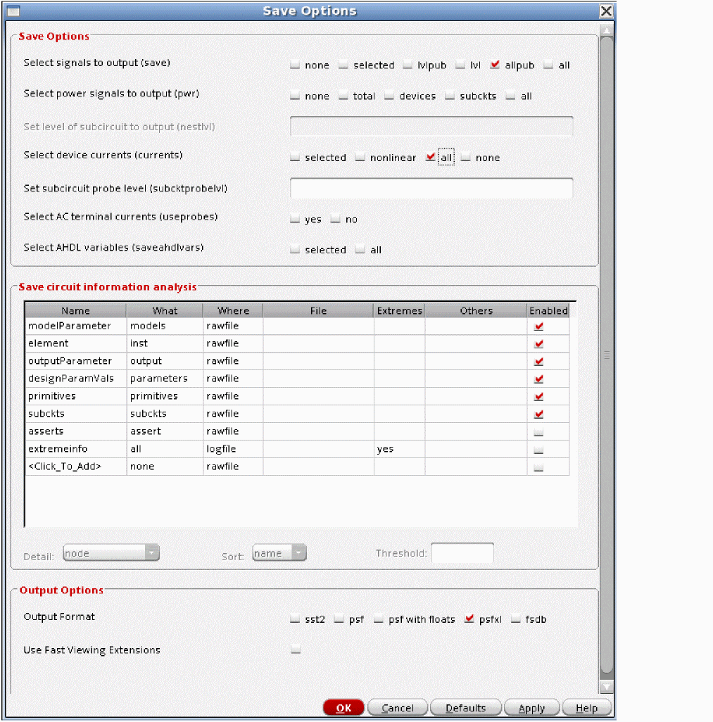
Task: Open the Detail 'node' dropdown
Action: coord(111,553)
